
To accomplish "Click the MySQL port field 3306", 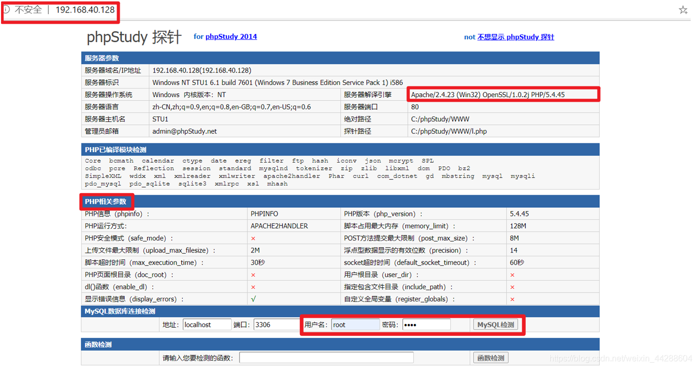I will [x=277, y=324].
